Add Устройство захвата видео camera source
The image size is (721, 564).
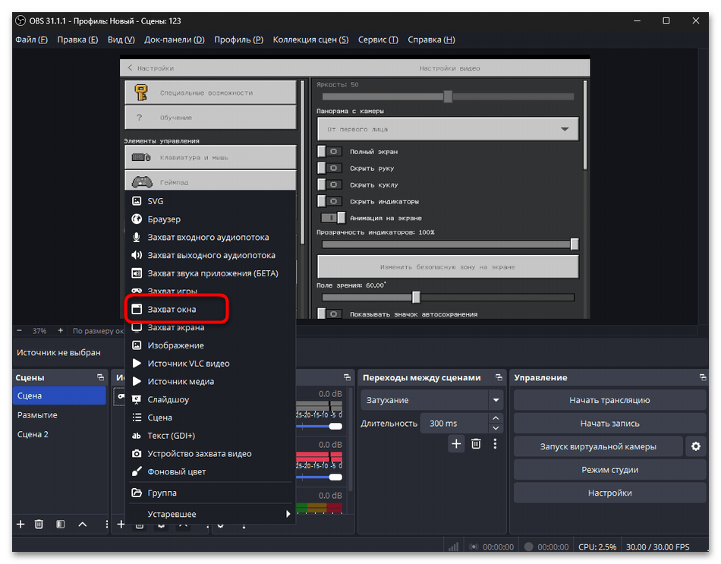[x=210, y=454]
